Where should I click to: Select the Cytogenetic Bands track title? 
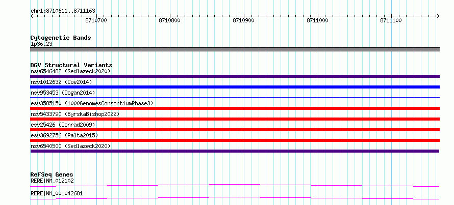click(x=61, y=38)
